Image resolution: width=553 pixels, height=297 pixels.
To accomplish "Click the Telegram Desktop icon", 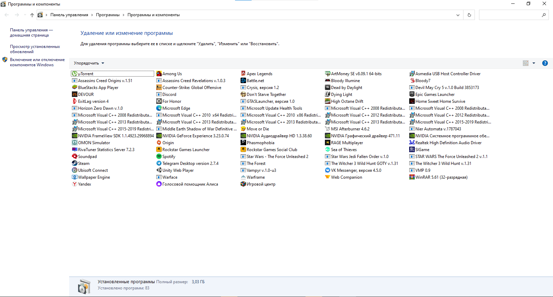I will pyautogui.click(x=159, y=164).
